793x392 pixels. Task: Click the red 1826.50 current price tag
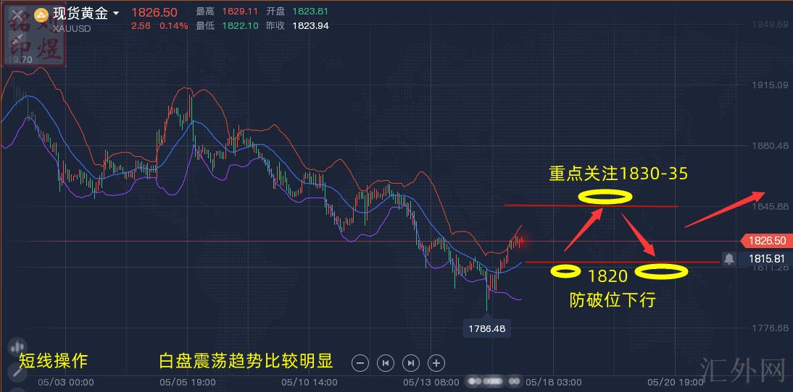(x=765, y=241)
